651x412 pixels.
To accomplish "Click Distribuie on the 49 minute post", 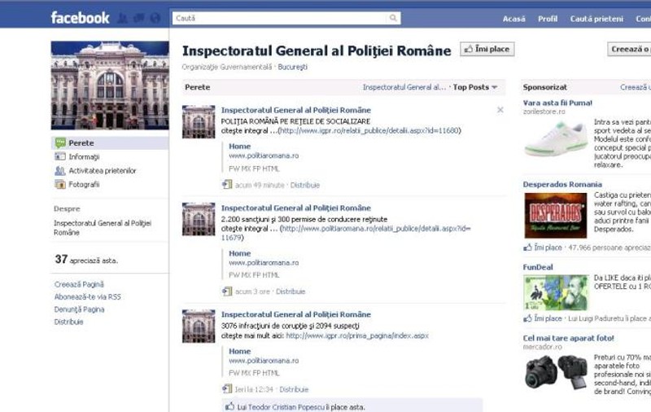I will coord(304,185).
